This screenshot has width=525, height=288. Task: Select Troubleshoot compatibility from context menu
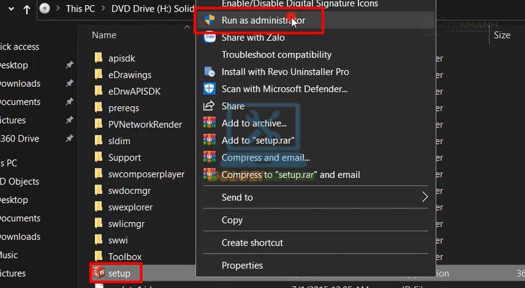click(277, 55)
